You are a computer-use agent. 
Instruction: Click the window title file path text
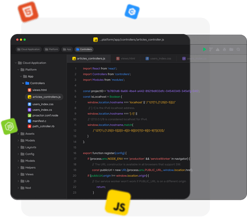click(132, 40)
